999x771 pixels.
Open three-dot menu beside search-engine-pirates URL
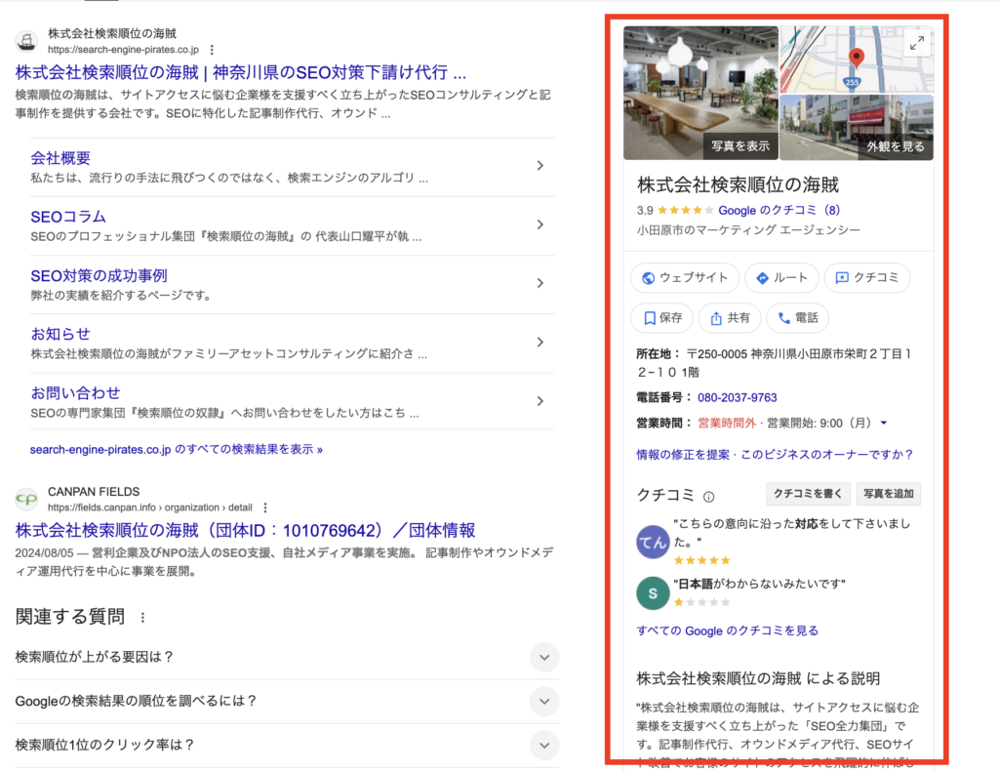(x=212, y=50)
